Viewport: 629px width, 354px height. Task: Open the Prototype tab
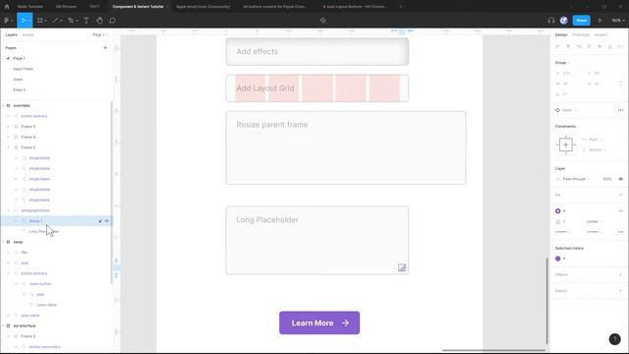(581, 35)
